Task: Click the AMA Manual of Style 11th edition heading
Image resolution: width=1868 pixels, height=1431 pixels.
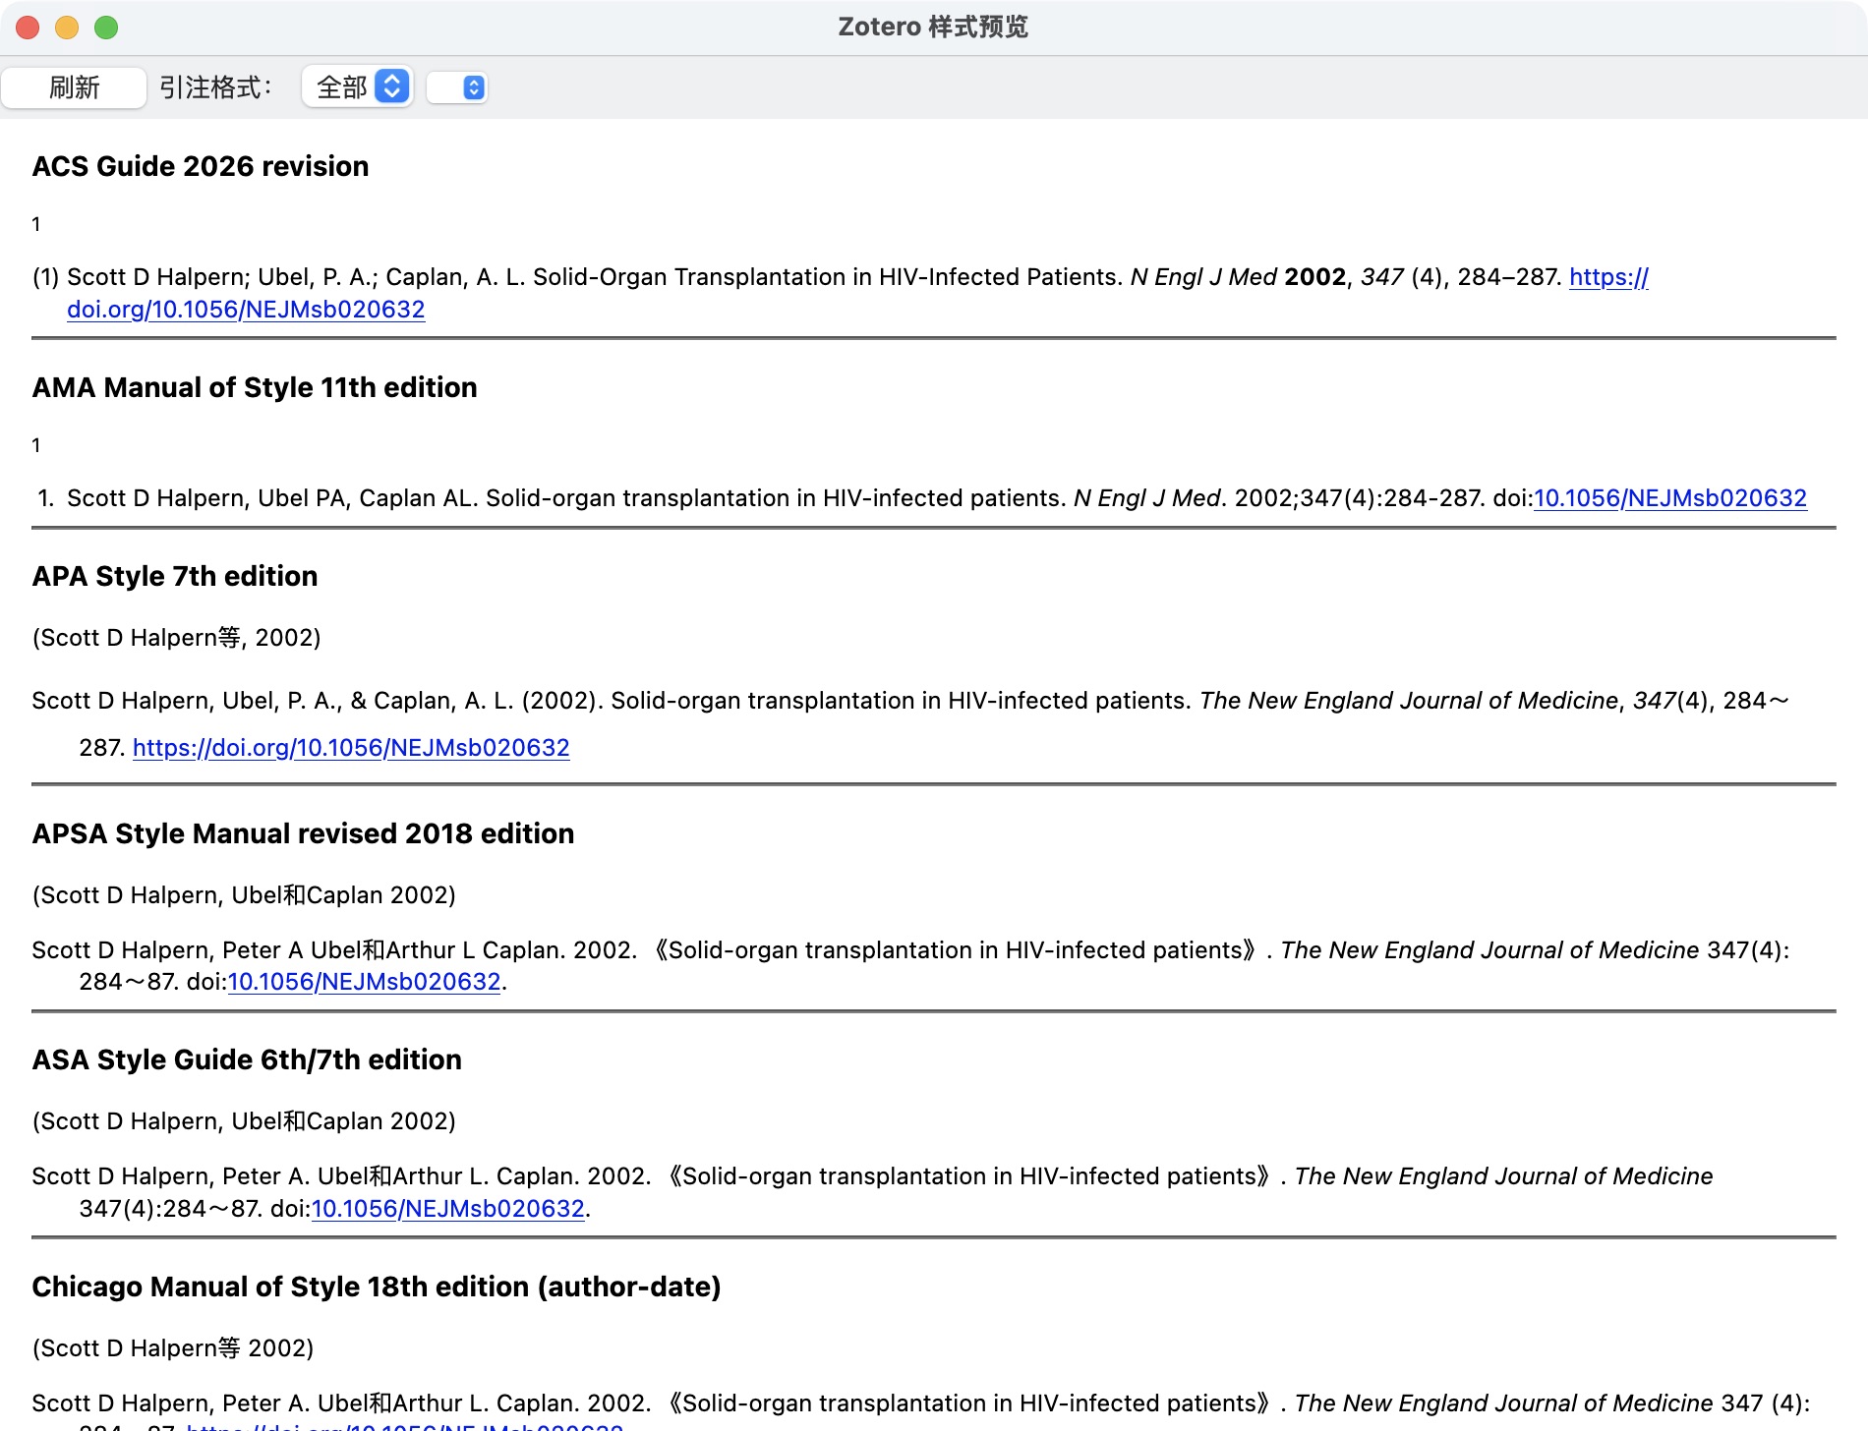Action: point(255,387)
